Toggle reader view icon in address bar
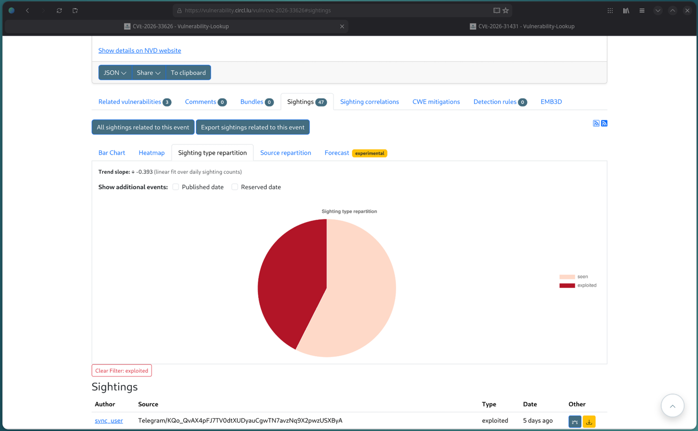The height and width of the screenshot is (431, 698). click(x=496, y=10)
